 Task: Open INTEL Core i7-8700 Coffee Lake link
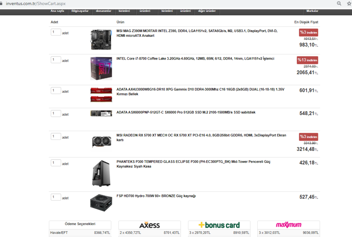click(195, 59)
